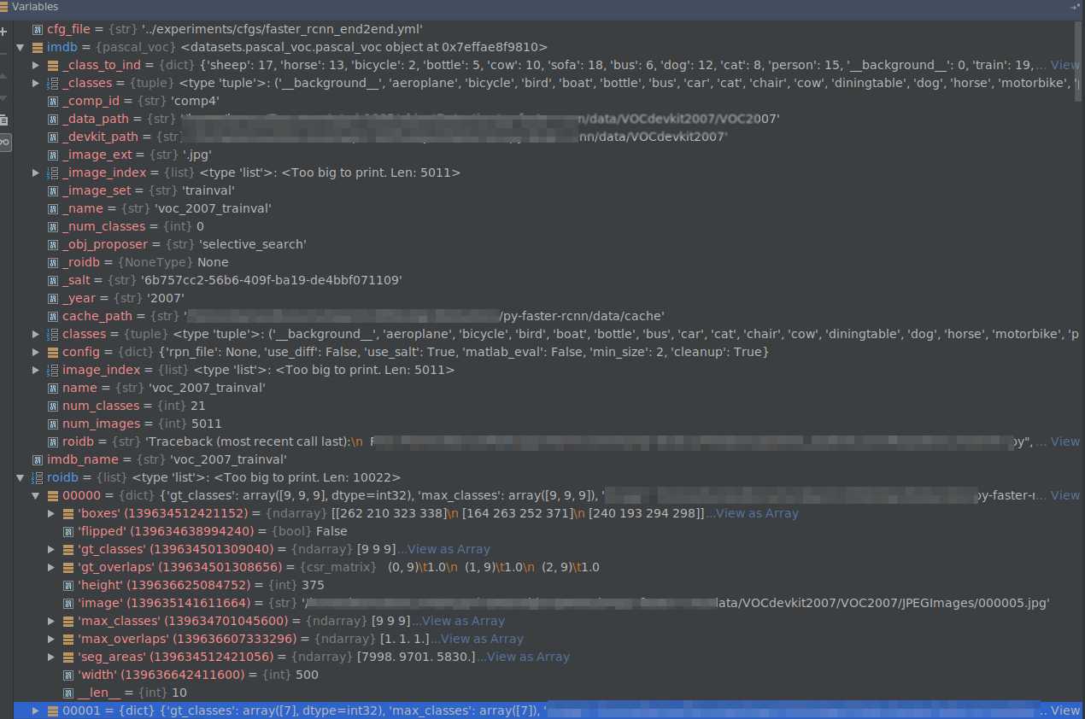
Task: Select the 'image' path row
Action: pos(548,603)
